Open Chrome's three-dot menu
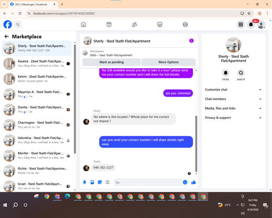The width and height of the screenshot is (272, 218). [x=267, y=14]
